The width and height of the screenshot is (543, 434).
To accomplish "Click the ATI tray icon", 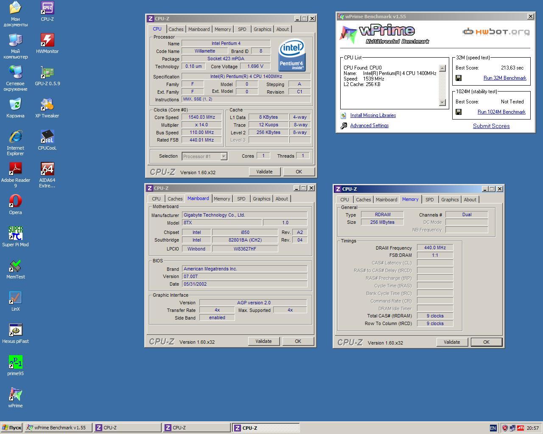I will [520, 428].
